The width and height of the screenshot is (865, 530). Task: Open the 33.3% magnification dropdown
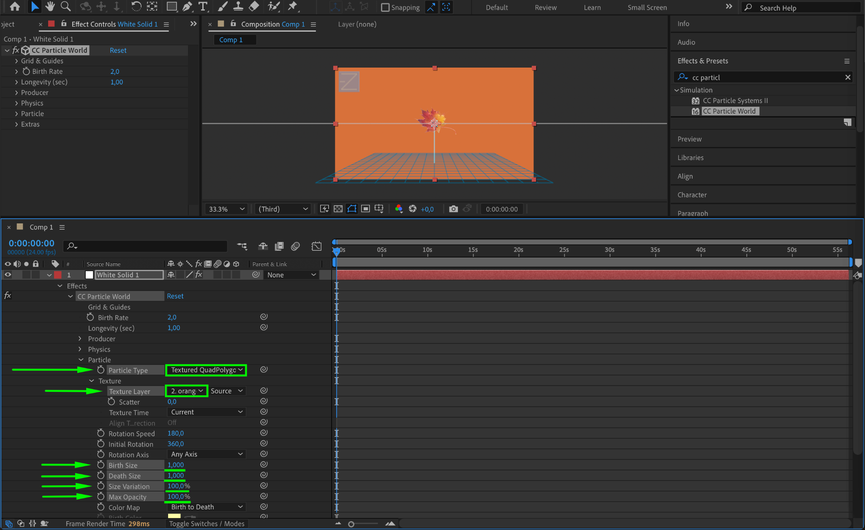point(227,209)
